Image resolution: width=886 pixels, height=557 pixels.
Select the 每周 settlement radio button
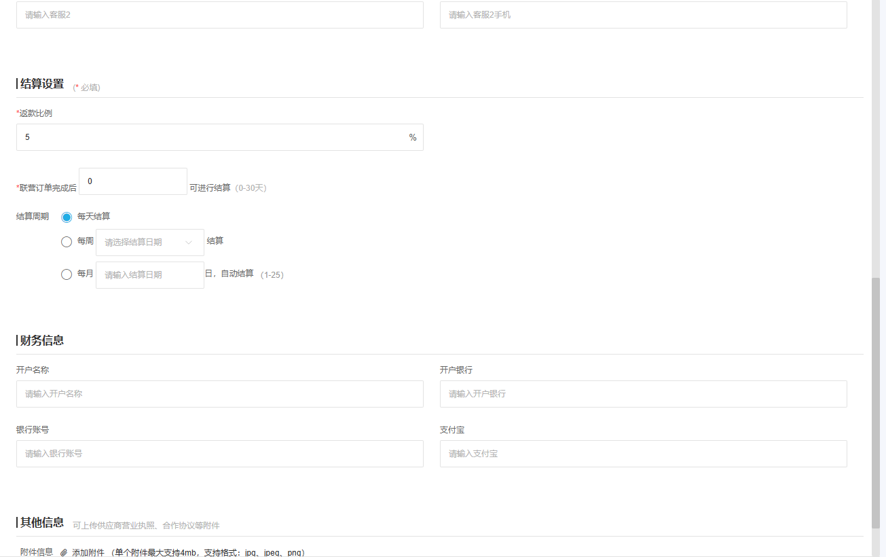pos(67,242)
